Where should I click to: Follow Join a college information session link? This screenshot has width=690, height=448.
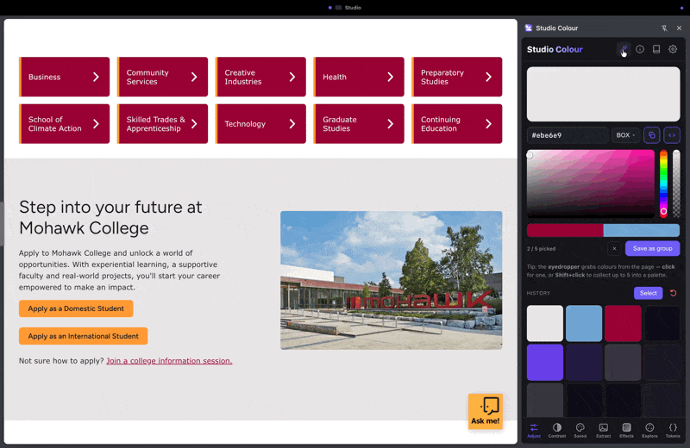(169, 361)
